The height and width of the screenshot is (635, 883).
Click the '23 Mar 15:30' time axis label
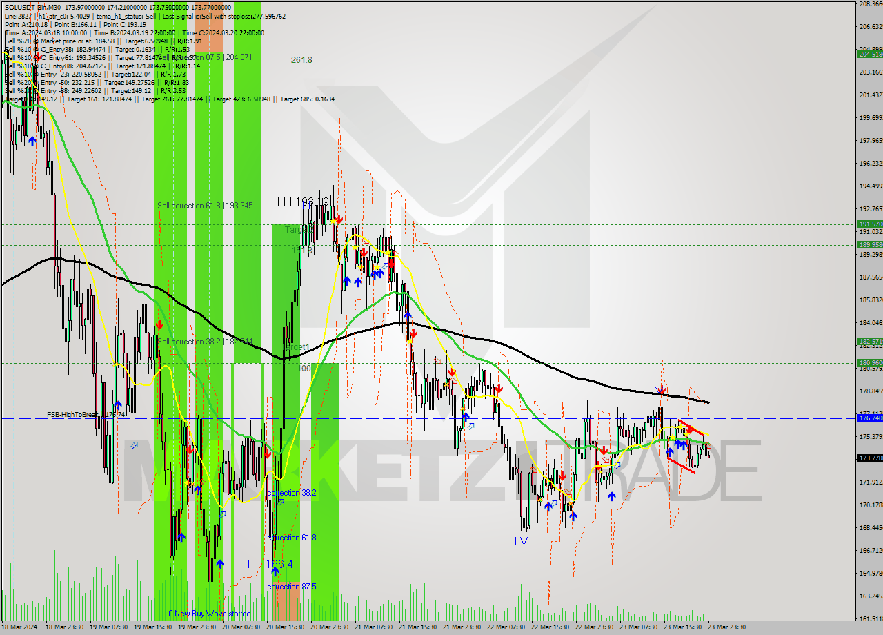point(683,627)
